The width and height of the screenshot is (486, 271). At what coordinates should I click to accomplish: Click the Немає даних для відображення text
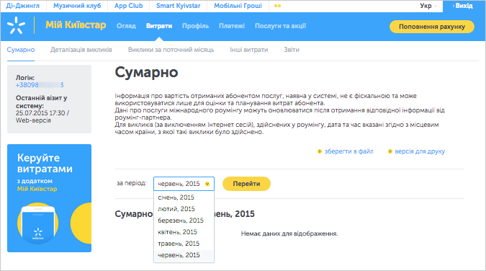point(289,234)
